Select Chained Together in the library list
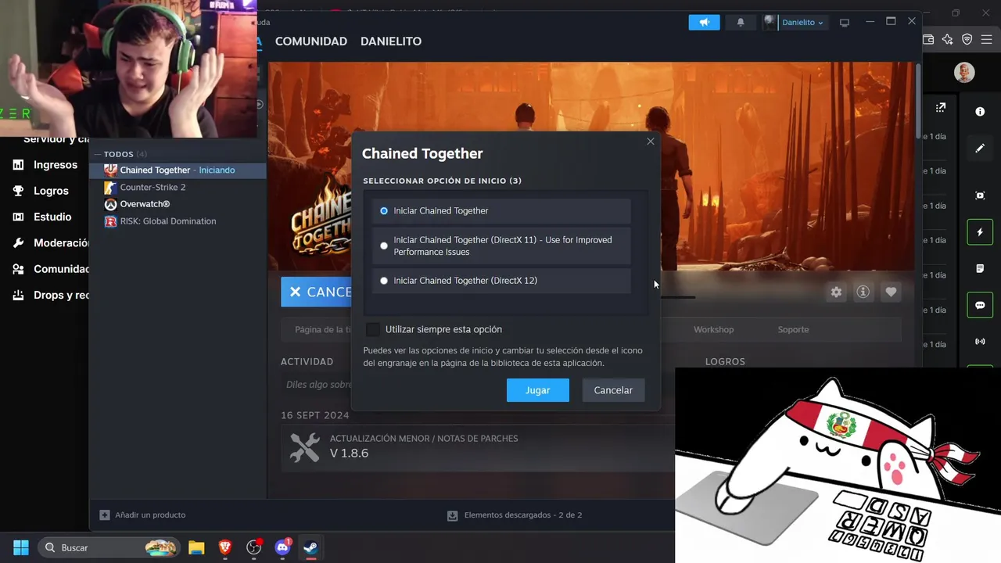Viewport: 1001px width, 563px height. click(178, 170)
